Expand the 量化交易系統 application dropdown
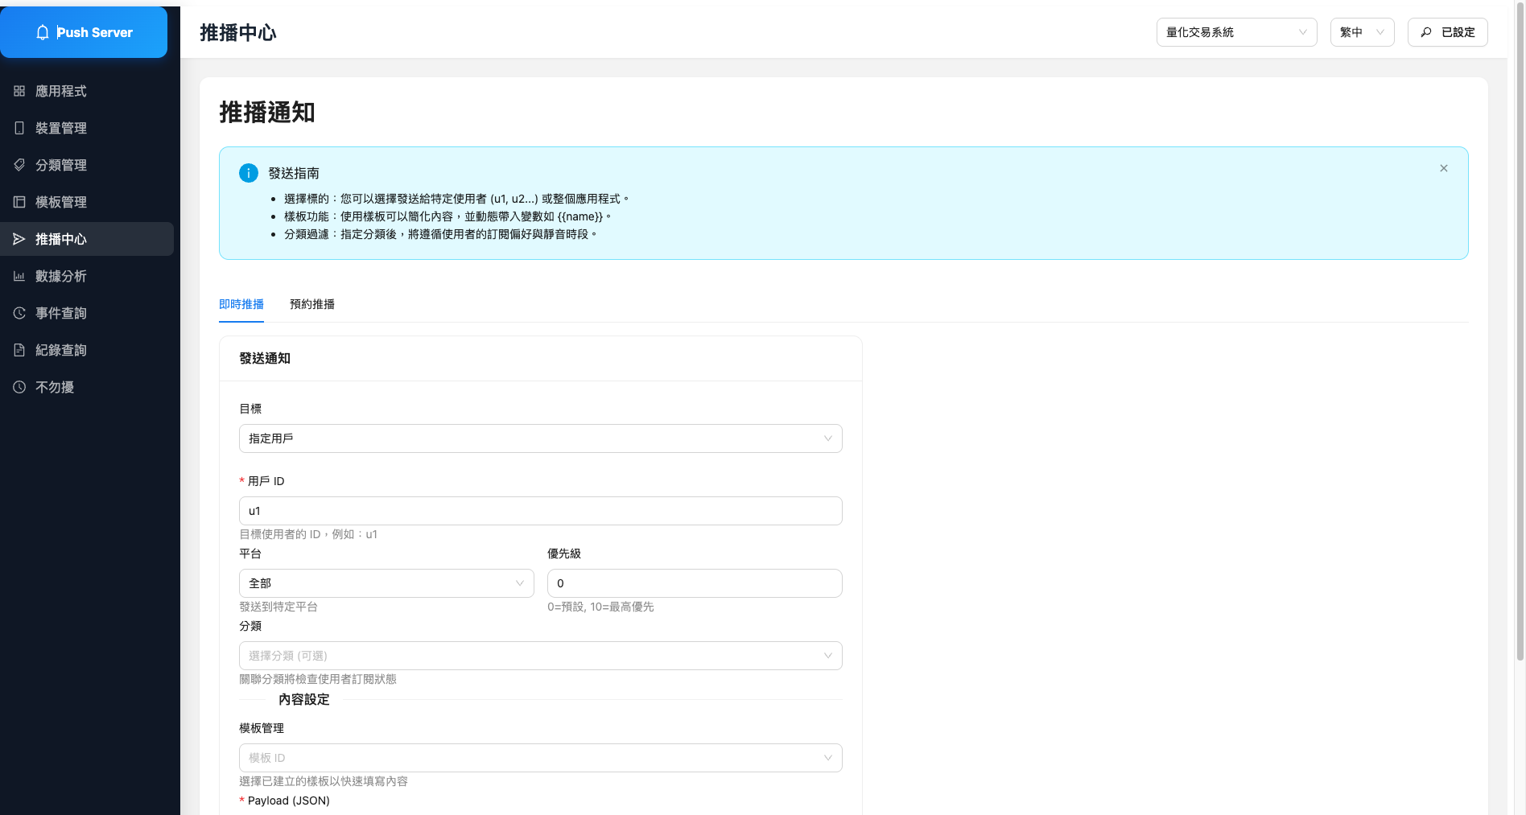 coord(1236,32)
